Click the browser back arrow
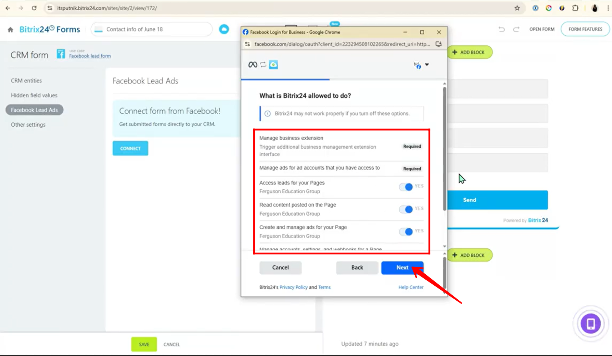Image resolution: width=612 pixels, height=356 pixels. pyautogui.click(x=8, y=8)
